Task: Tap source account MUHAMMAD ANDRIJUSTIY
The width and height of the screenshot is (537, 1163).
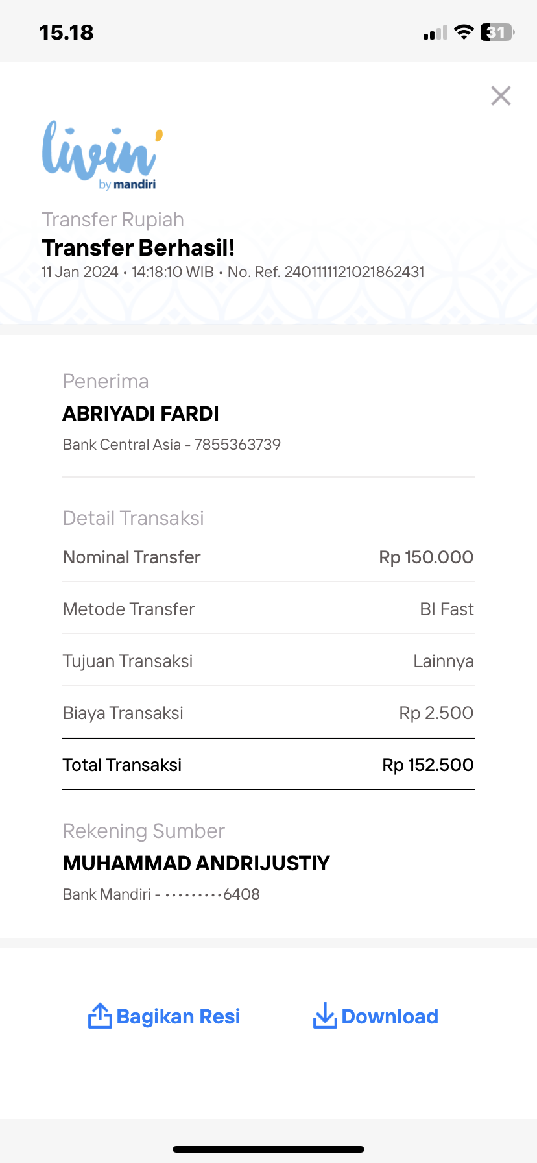Action: tap(197, 863)
